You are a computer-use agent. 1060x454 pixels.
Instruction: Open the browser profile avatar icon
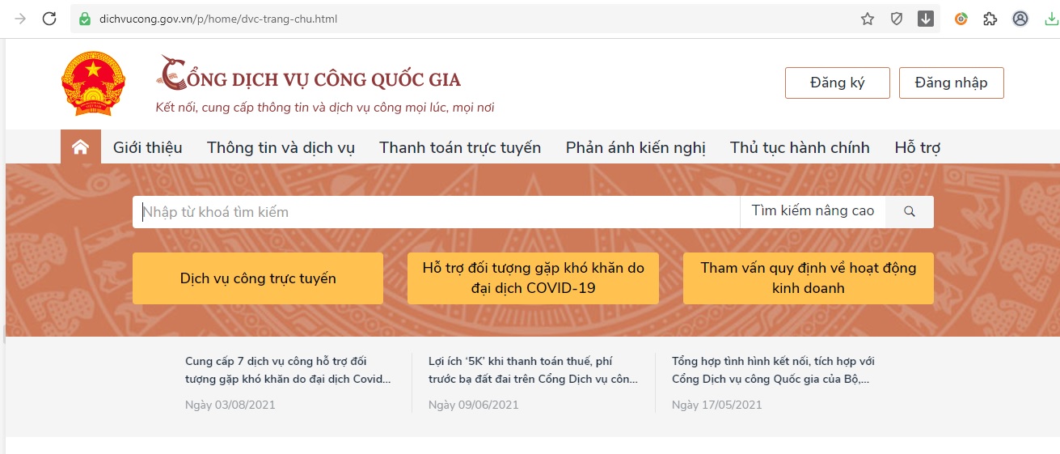point(1020,19)
